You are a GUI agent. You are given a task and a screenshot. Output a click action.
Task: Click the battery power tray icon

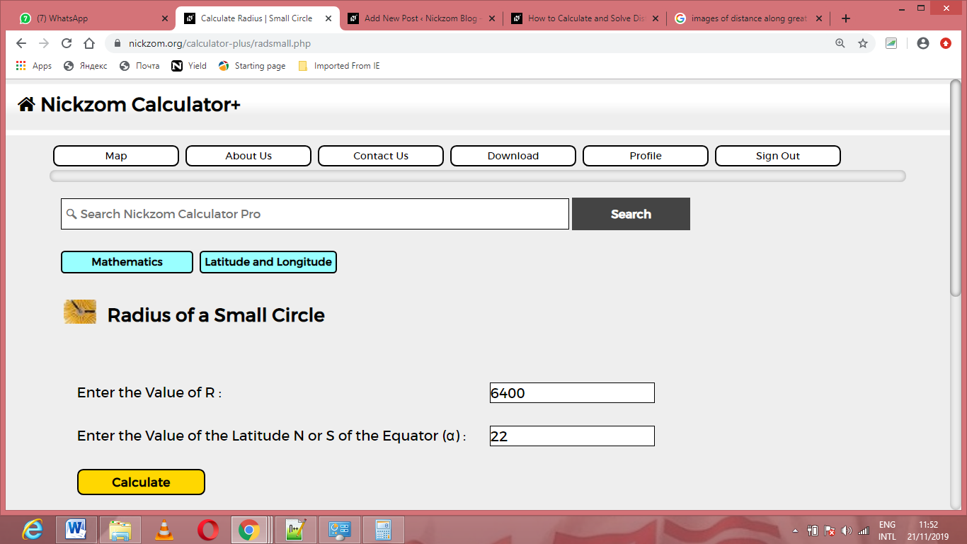click(x=813, y=531)
